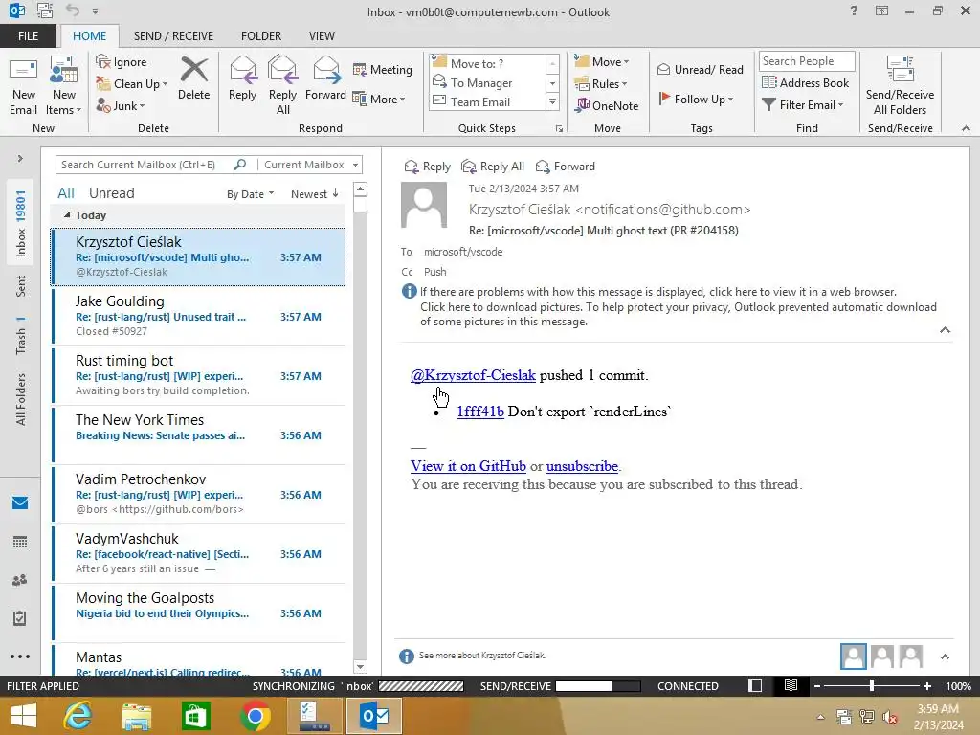This screenshot has height=735, width=980.
Task: Open the Follow Up flag menu
Action: pos(696,99)
